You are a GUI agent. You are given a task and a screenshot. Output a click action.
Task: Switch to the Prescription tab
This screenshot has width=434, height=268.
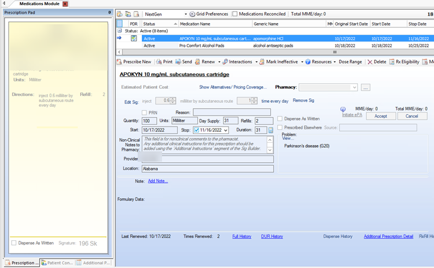click(x=22, y=263)
